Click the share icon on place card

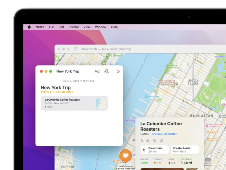162,140
